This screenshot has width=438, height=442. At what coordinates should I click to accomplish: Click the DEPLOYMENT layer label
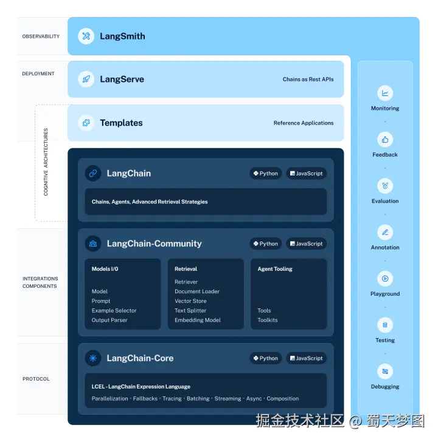click(38, 73)
